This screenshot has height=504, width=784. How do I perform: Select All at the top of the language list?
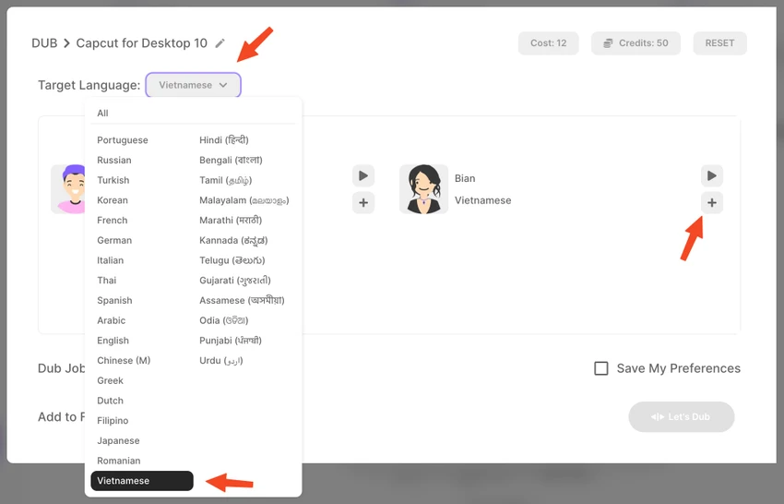(102, 114)
